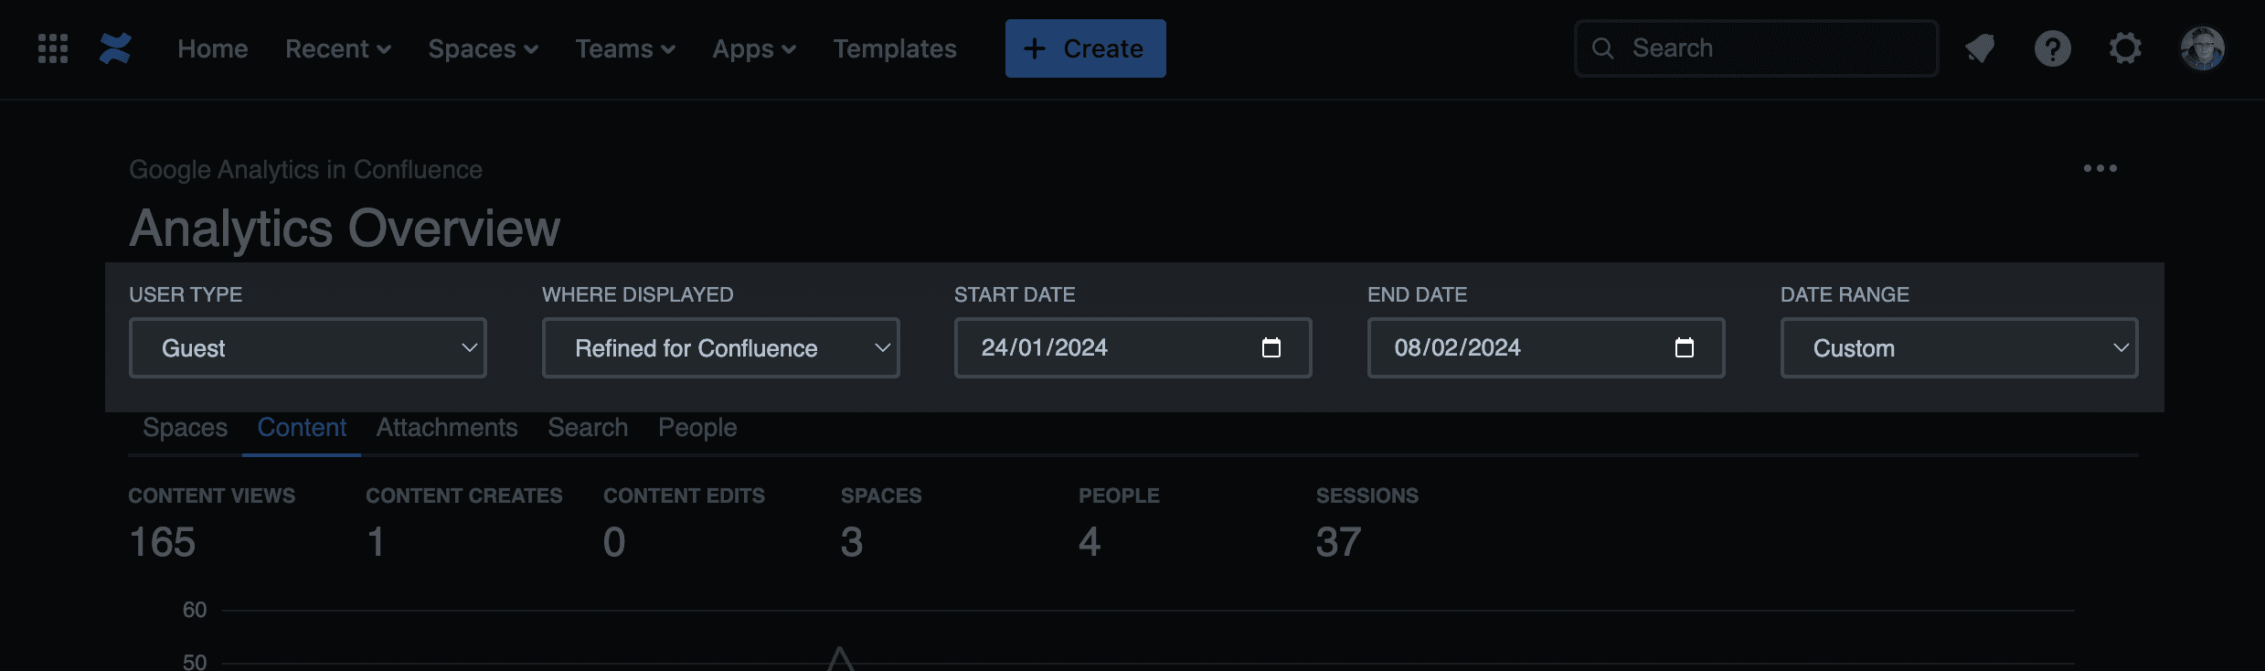Viewport: 2265px width, 671px height.
Task: Expand the Apps menu
Action: 754,48
